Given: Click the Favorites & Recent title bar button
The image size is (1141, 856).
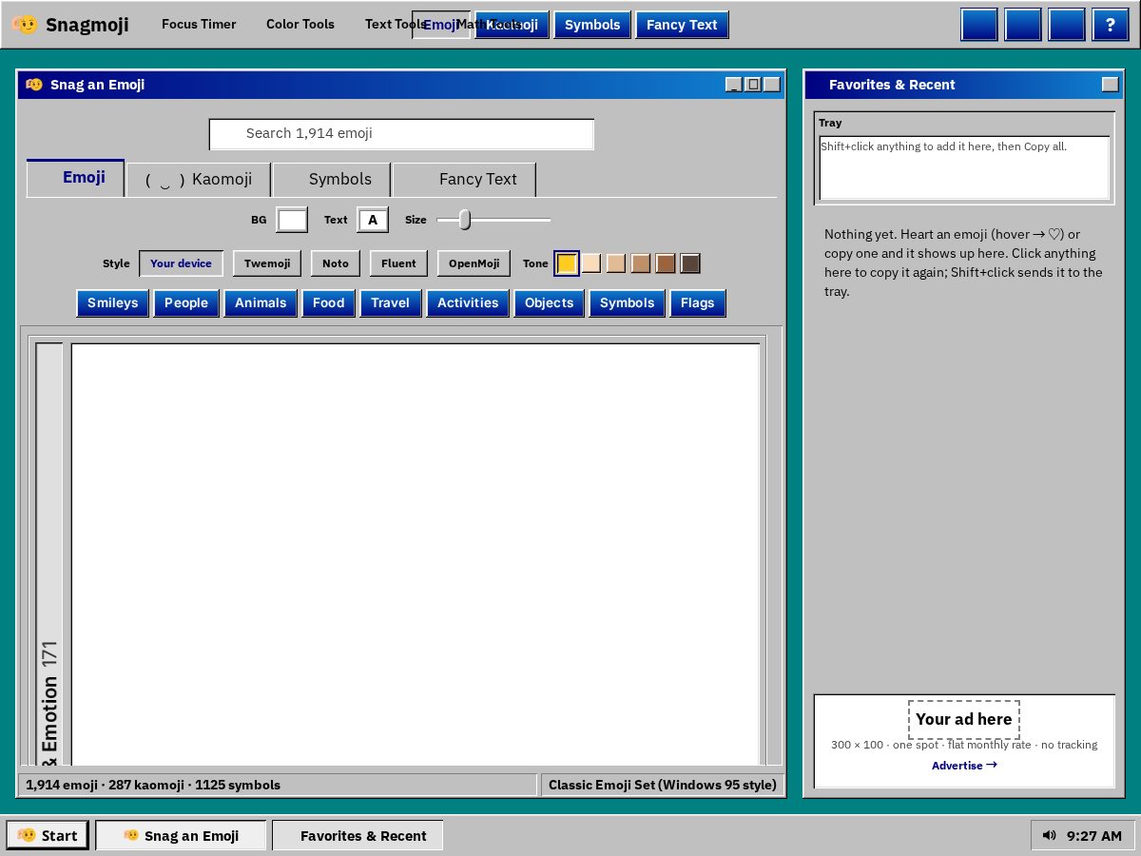Looking at the screenshot, I should (x=1111, y=85).
